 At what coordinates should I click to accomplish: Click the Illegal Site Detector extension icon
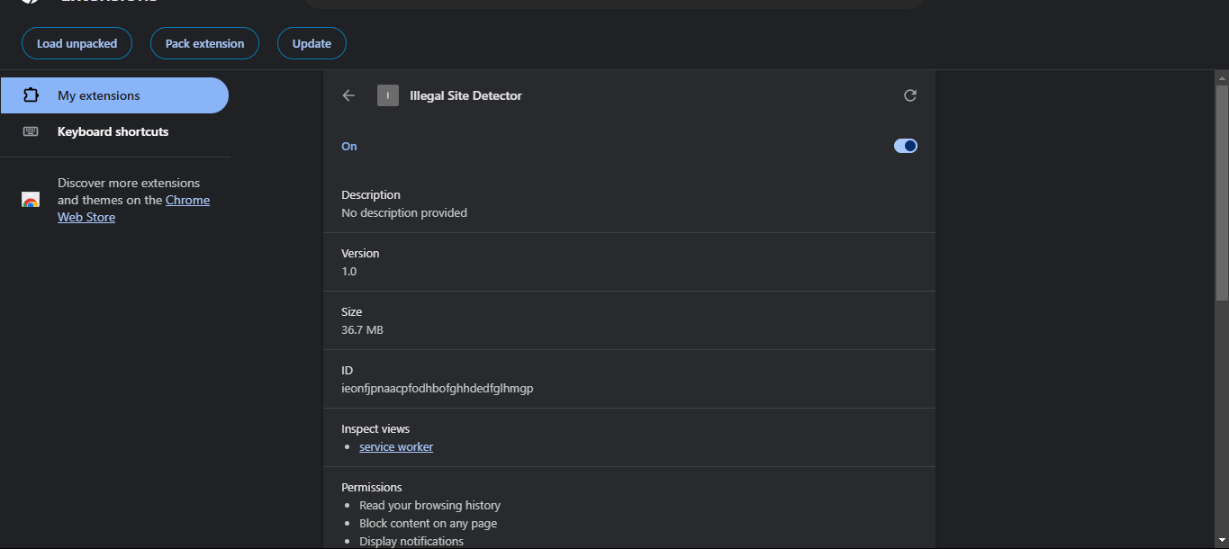(x=388, y=95)
